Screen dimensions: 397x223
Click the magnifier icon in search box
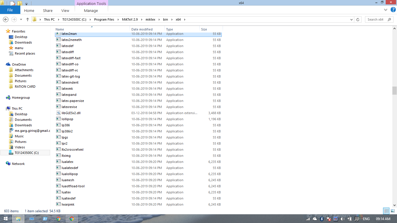[x=389, y=19]
